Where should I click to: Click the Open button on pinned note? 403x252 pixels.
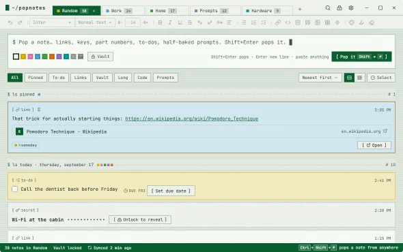point(374,145)
